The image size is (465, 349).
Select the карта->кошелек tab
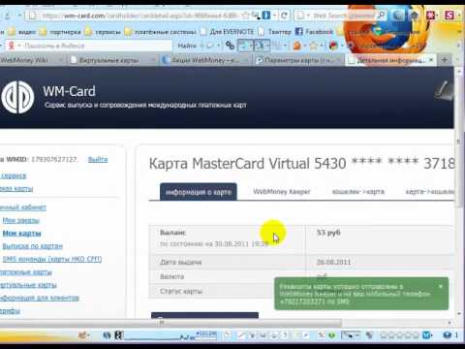[429, 192]
